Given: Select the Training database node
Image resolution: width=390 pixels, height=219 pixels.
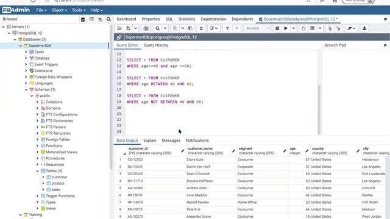Looking at the screenshot, I should (35, 215).
